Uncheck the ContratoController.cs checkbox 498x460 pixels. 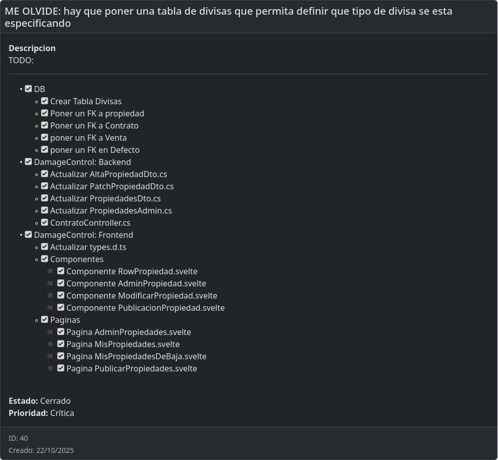(x=45, y=222)
